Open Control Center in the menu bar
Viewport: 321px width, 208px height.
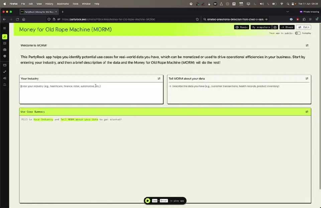[x=293, y=4]
